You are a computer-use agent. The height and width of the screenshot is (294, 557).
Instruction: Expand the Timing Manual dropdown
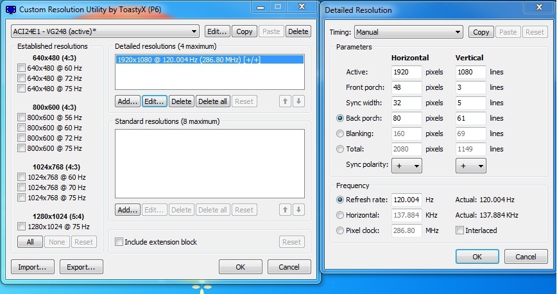[409, 32]
